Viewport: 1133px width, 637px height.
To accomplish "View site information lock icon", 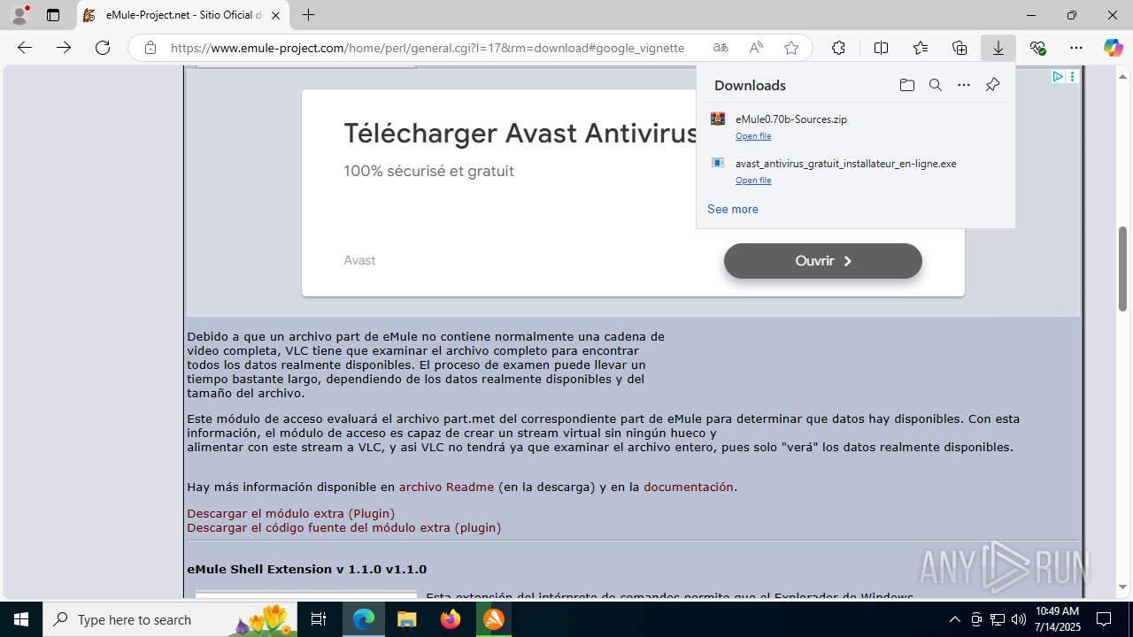I will click(150, 48).
